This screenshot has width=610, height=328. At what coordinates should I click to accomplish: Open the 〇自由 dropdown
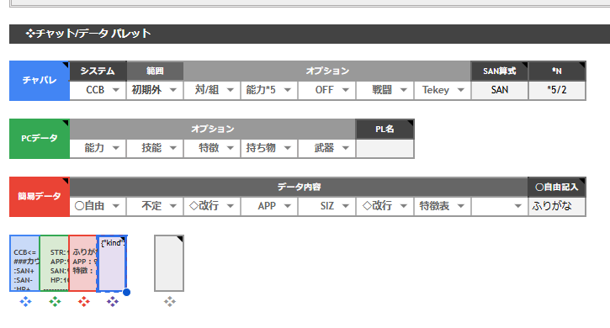click(116, 206)
